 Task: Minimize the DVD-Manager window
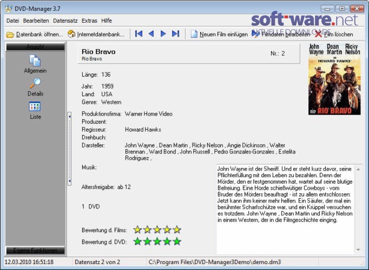327,9
